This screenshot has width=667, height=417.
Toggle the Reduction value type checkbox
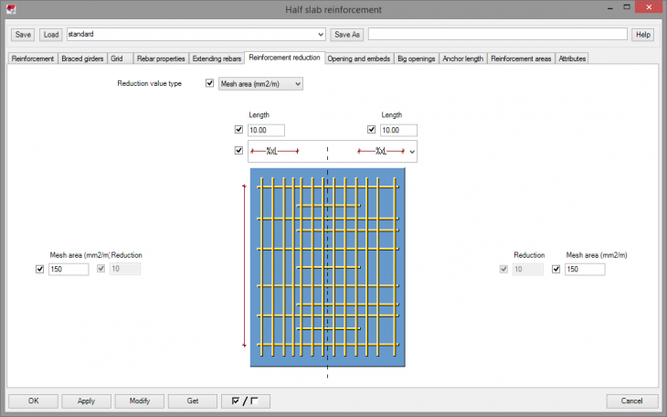tap(209, 83)
